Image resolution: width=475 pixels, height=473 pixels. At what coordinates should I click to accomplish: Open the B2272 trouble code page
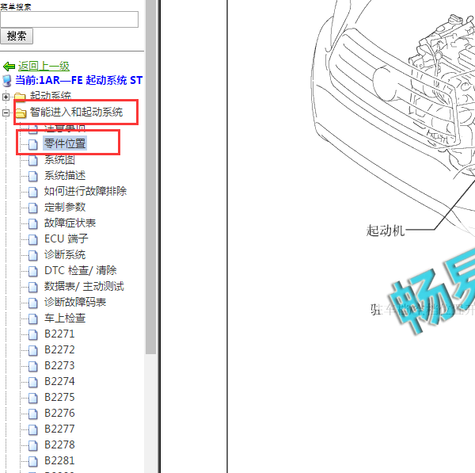[x=59, y=349]
